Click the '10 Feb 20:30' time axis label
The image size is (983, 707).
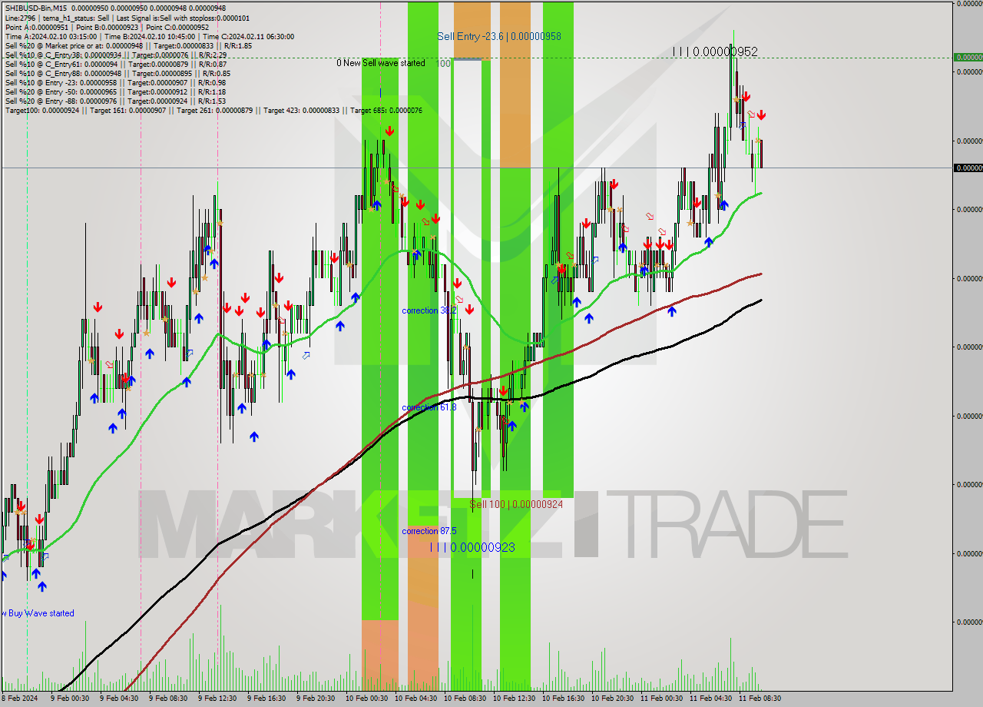pos(612,699)
